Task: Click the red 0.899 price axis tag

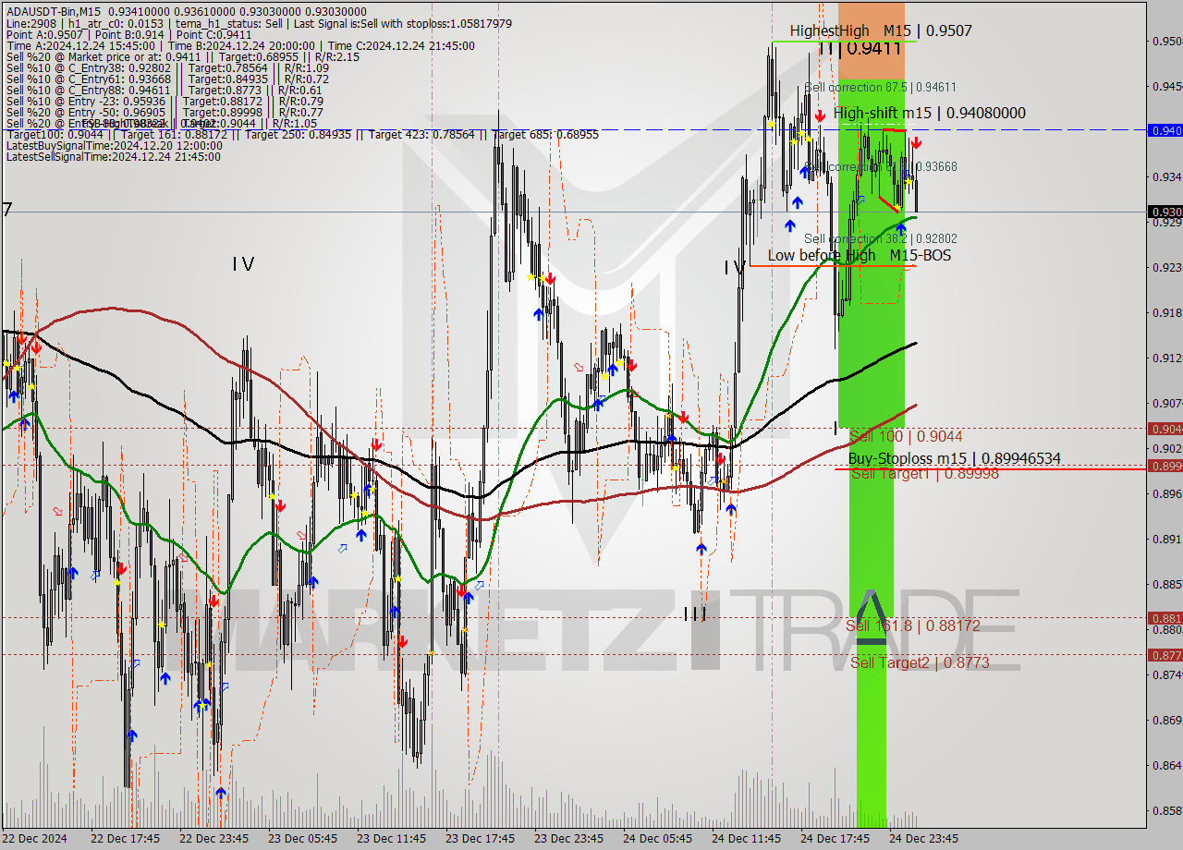Action: pos(1165,466)
